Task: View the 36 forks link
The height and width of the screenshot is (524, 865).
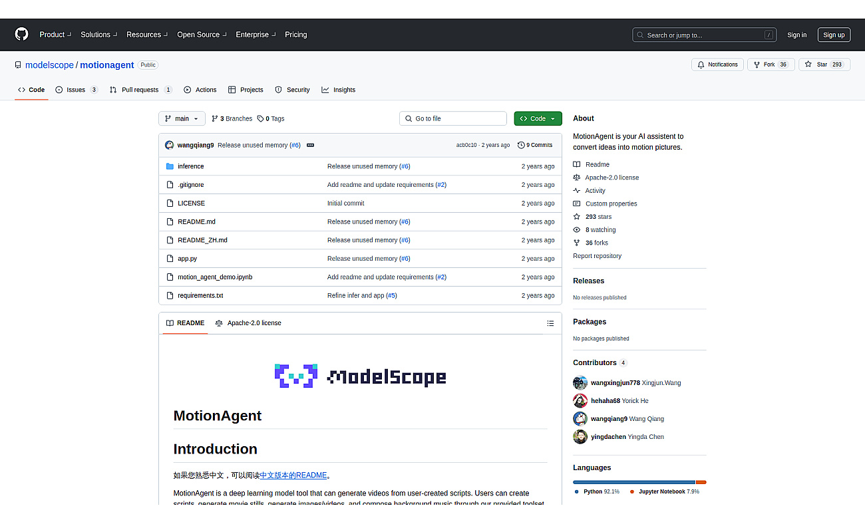Action: (x=590, y=243)
